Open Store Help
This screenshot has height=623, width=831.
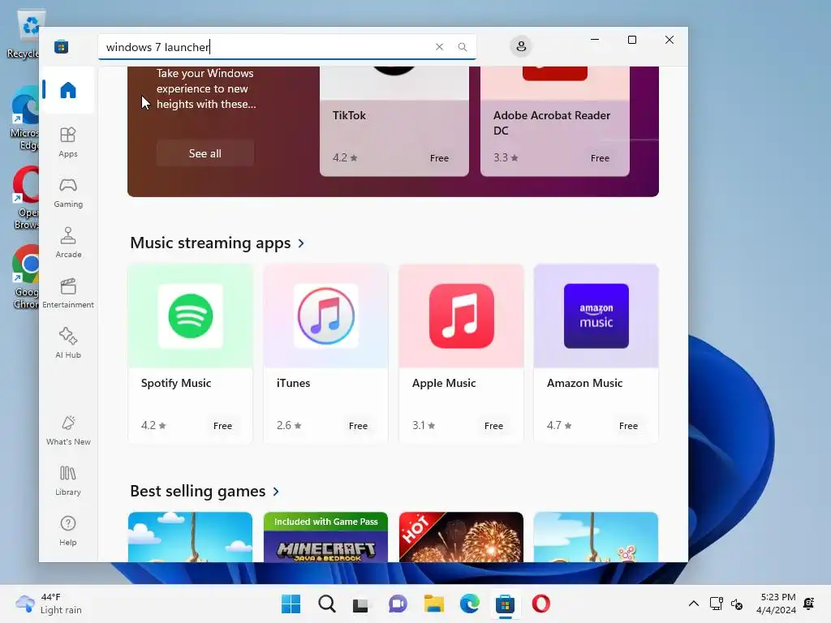pyautogui.click(x=68, y=531)
